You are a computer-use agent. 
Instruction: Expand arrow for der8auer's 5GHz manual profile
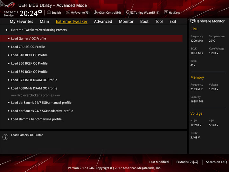(x=9, y=103)
